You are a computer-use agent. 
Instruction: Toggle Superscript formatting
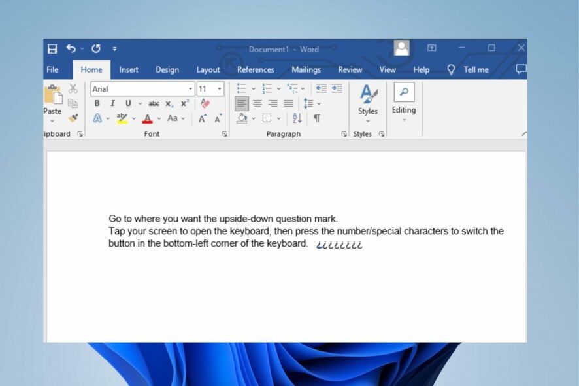[185, 103]
